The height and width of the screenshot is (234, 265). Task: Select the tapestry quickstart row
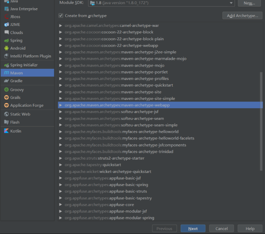[160, 165]
